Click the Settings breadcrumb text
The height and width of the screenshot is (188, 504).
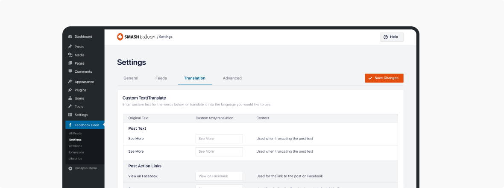[x=166, y=37]
